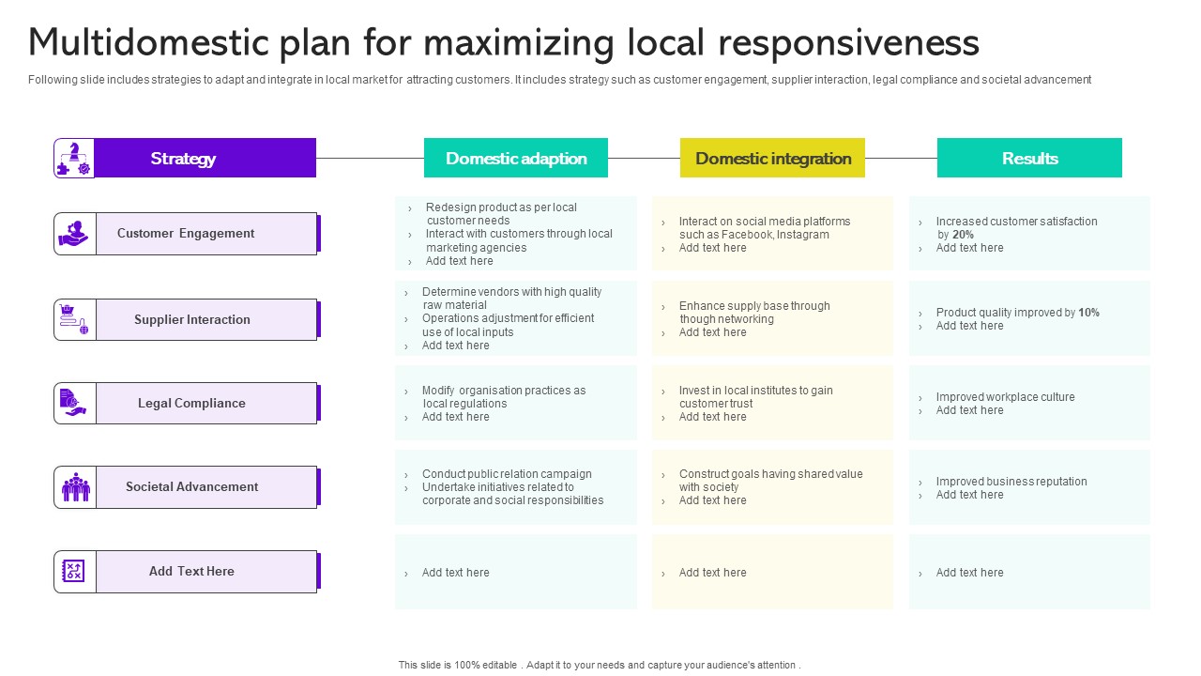
Task: Select 'Invest in local institutes' bullet
Action: tap(755, 397)
